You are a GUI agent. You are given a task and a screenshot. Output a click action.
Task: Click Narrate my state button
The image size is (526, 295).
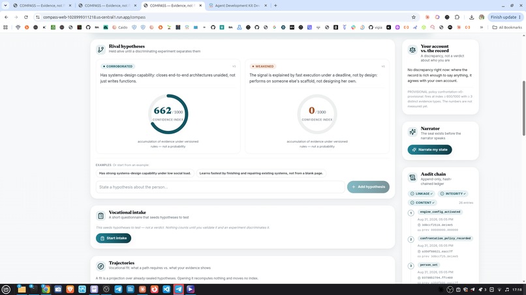[x=429, y=150]
